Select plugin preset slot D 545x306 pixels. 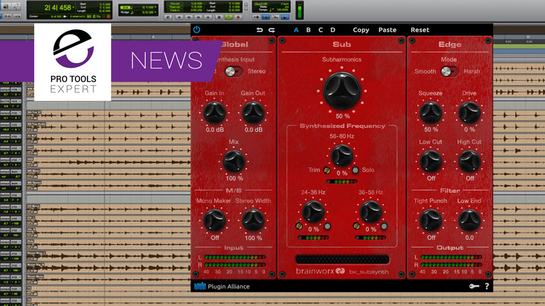(333, 30)
